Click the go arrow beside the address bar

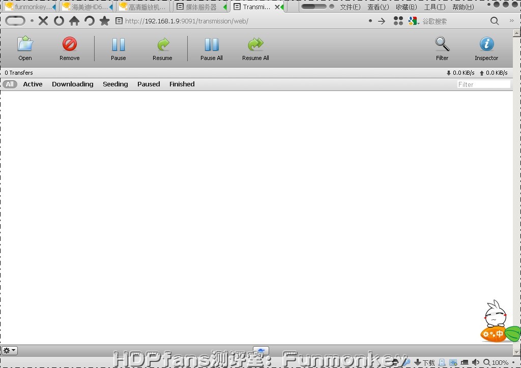pyautogui.click(x=382, y=21)
